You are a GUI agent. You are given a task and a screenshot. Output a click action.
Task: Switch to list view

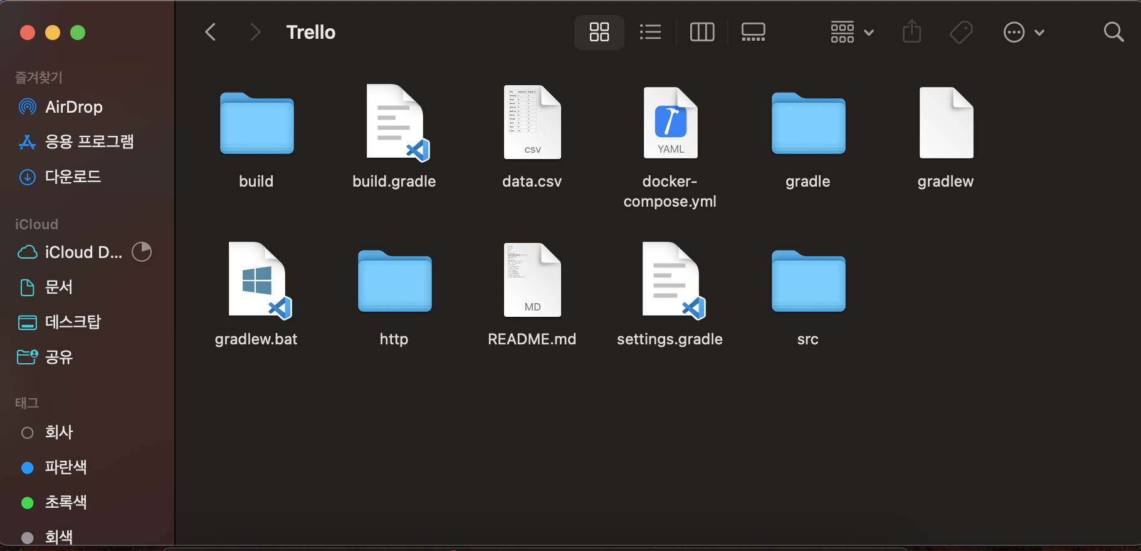[x=650, y=32]
